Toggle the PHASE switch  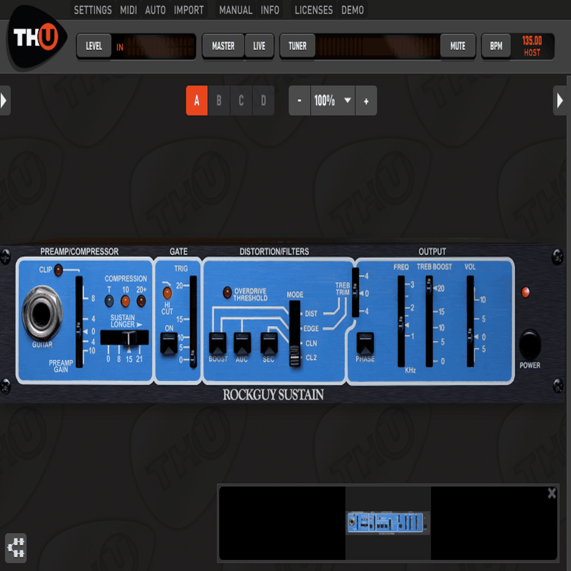[365, 344]
